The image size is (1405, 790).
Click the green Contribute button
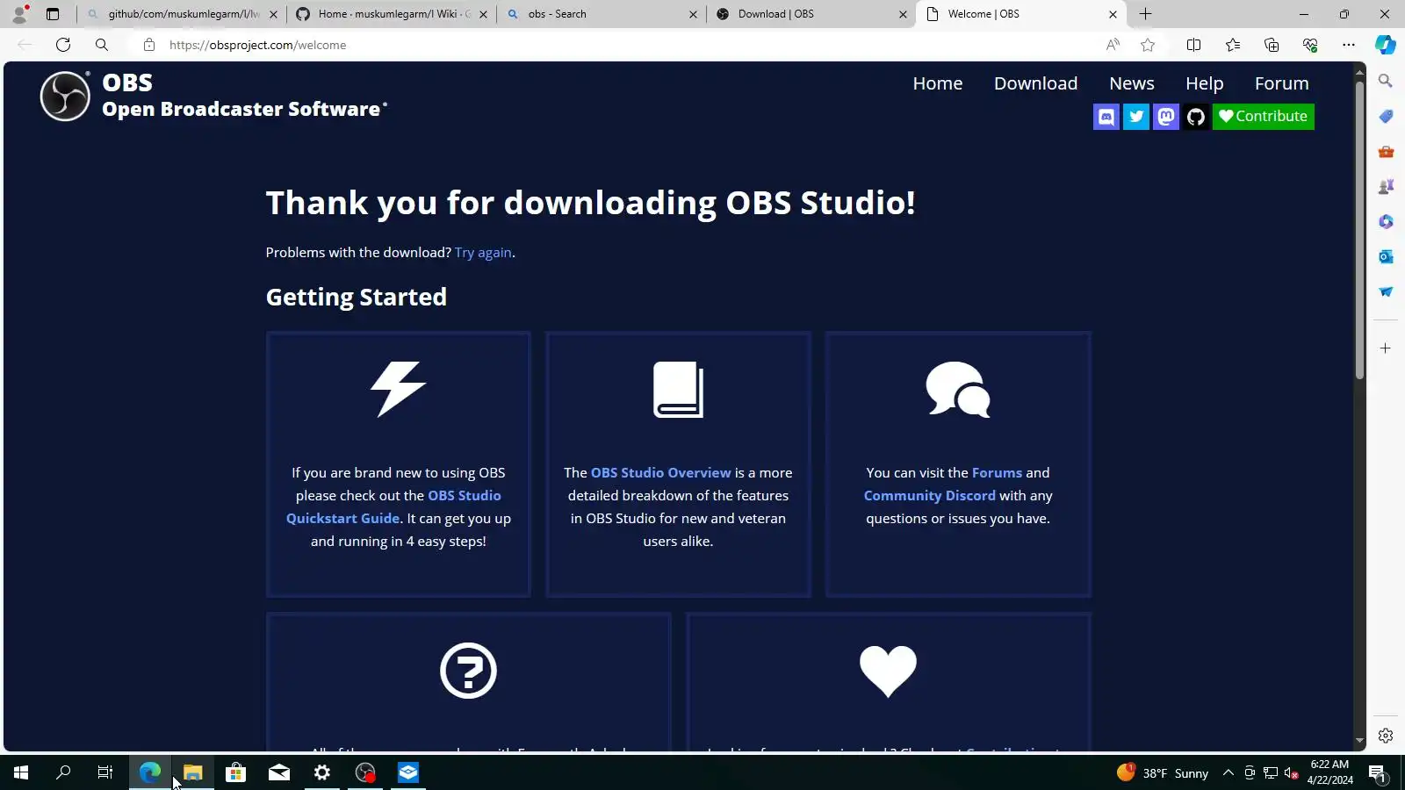tap(1263, 117)
